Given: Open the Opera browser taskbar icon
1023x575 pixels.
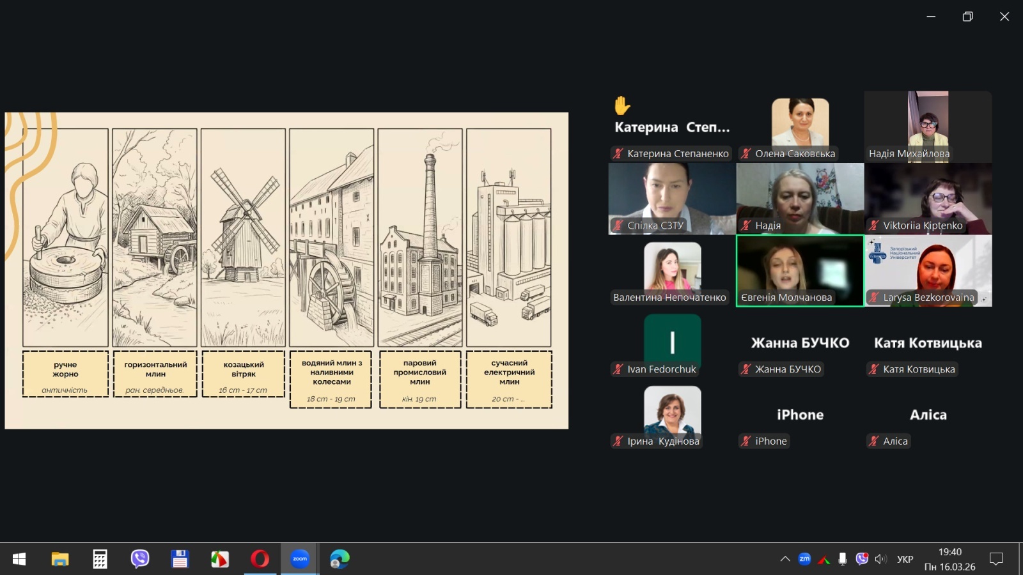Looking at the screenshot, I should [260, 559].
